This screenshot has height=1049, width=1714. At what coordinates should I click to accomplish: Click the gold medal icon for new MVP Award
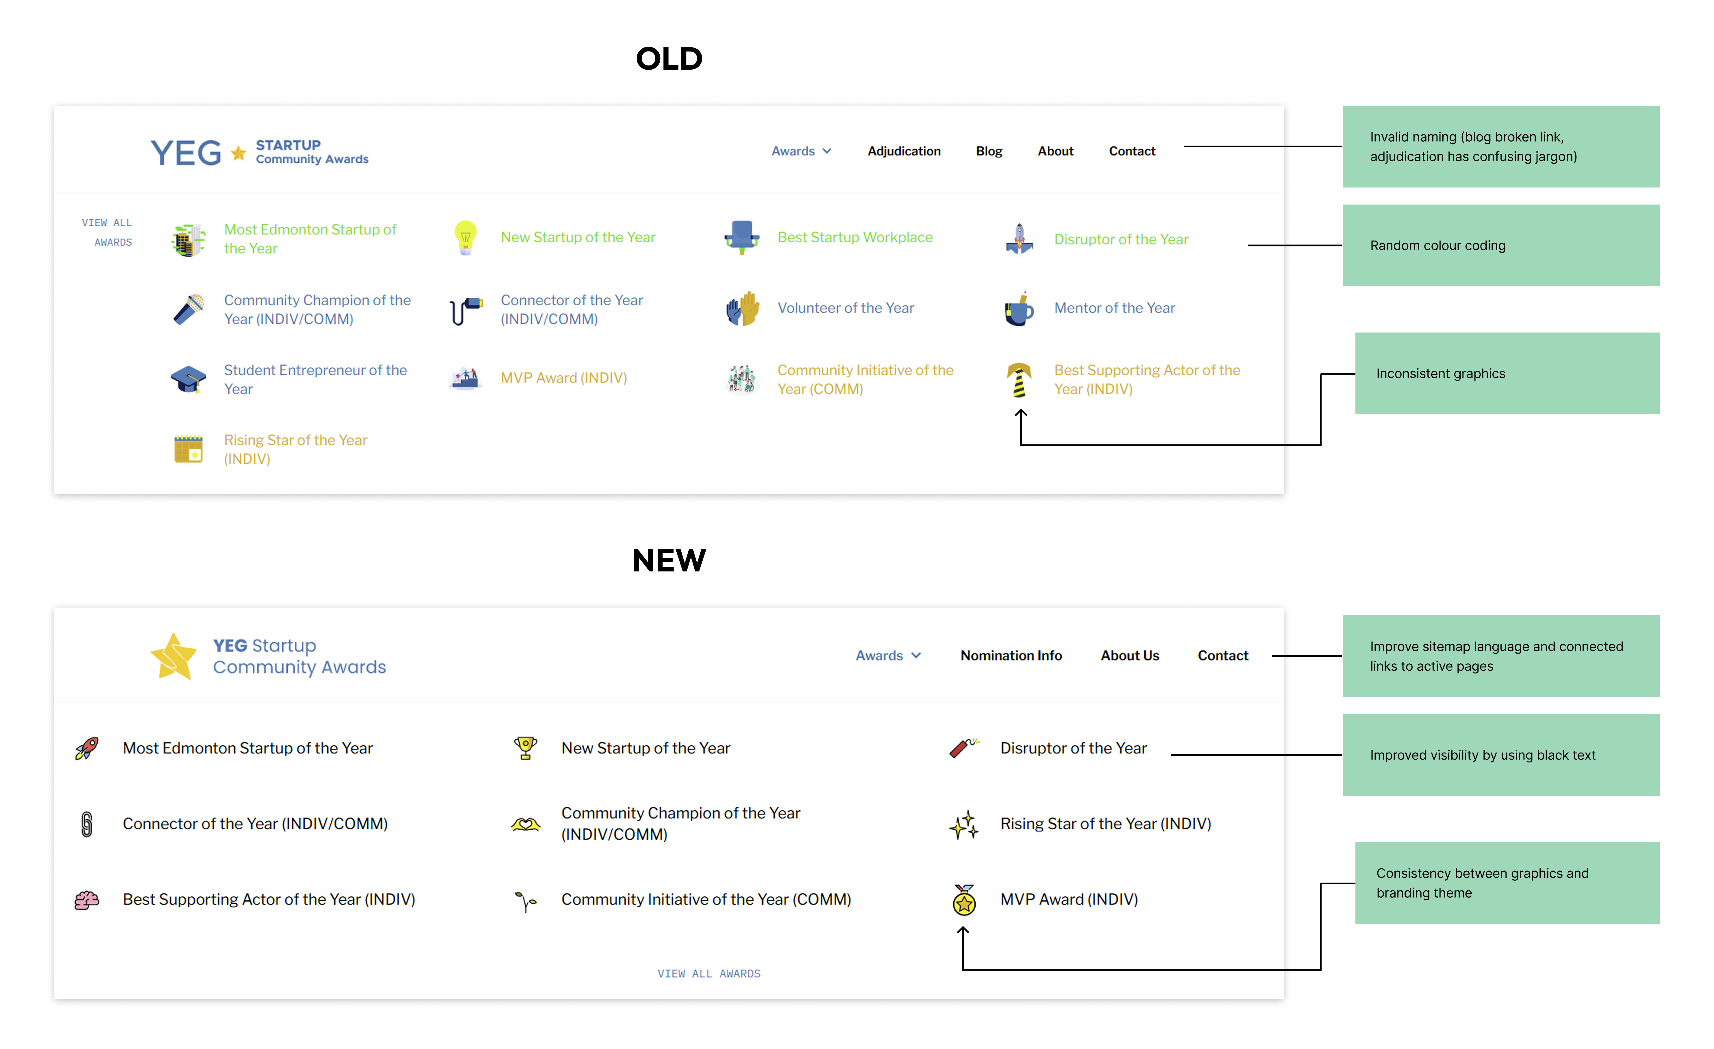tap(964, 900)
